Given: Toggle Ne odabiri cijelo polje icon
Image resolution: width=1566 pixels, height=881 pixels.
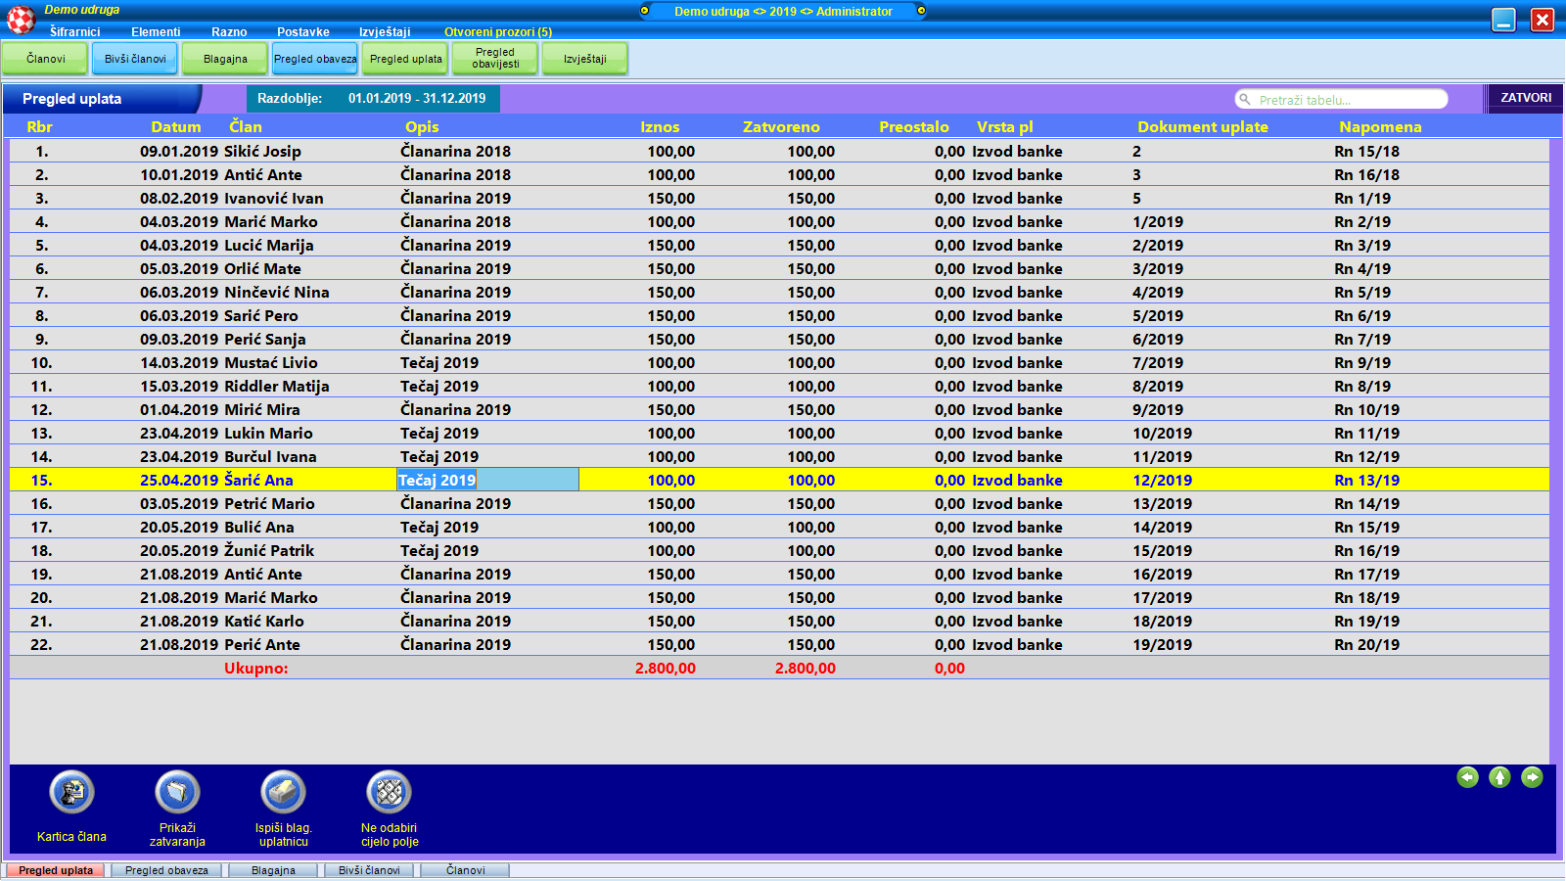Looking at the screenshot, I should [389, 793].
